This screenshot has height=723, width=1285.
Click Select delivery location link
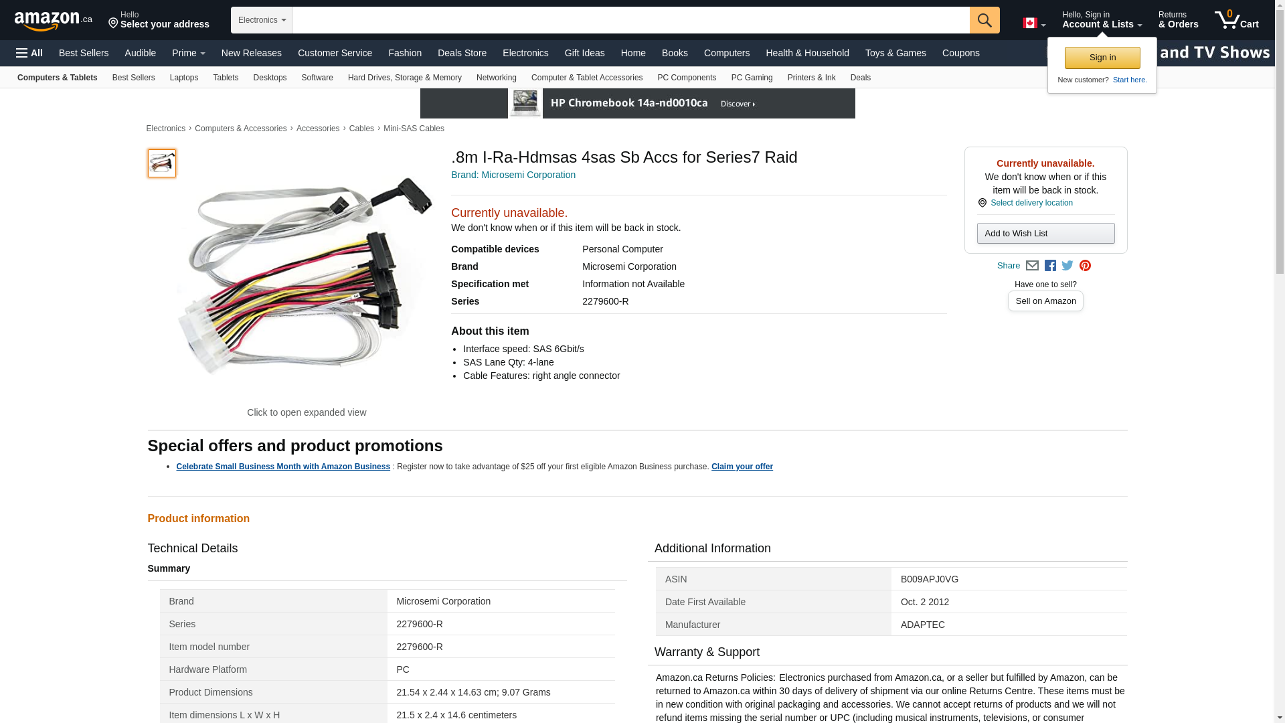click(1031, 203)
